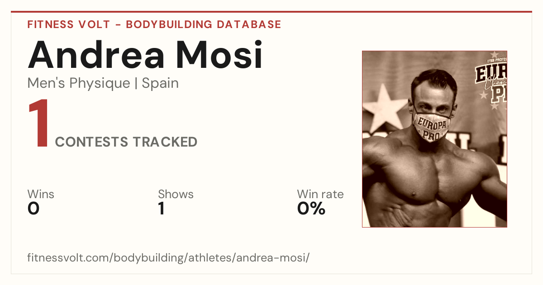The image size is (543, 285).
Task: Click the Contests Tracked label
Action: (x=126, y=142)
